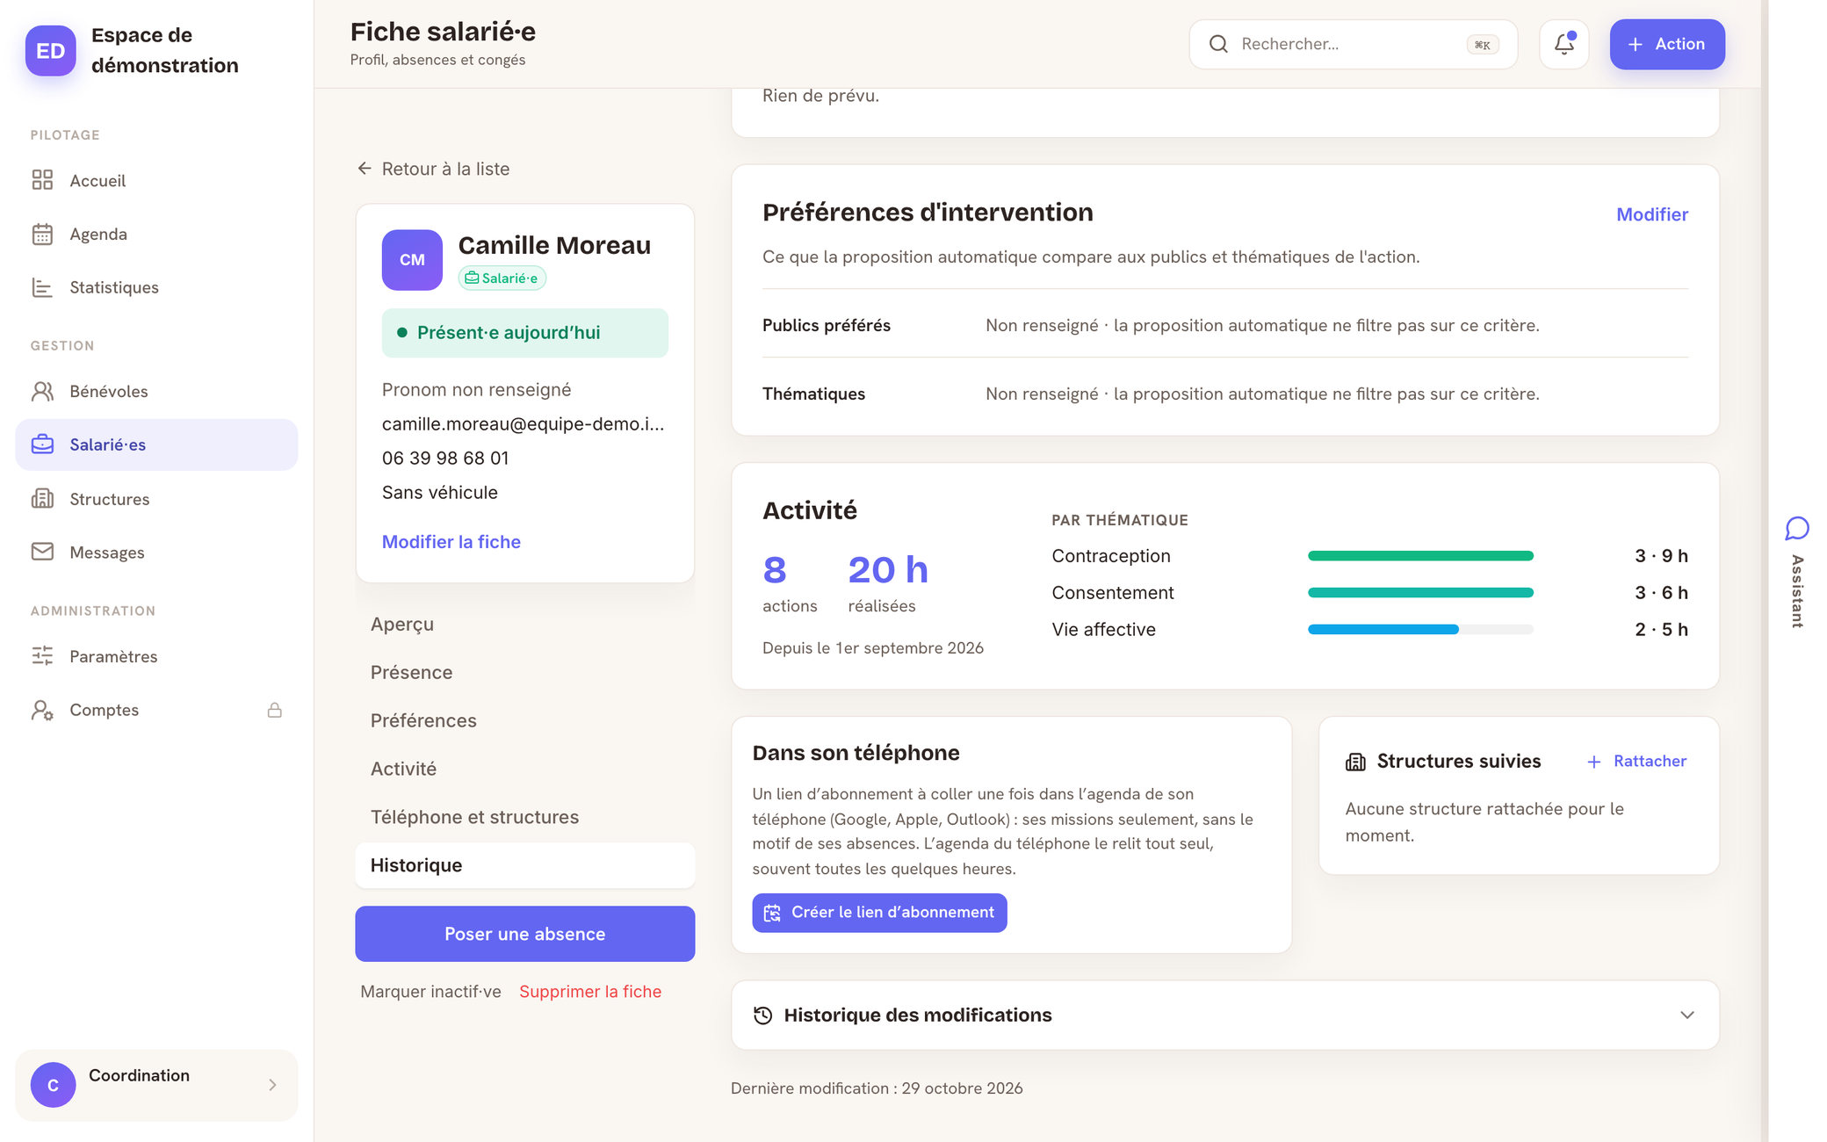Click the Bénévoles people icon
The width and height of the screenshot is (1827, 1142).
click(42, 391)
